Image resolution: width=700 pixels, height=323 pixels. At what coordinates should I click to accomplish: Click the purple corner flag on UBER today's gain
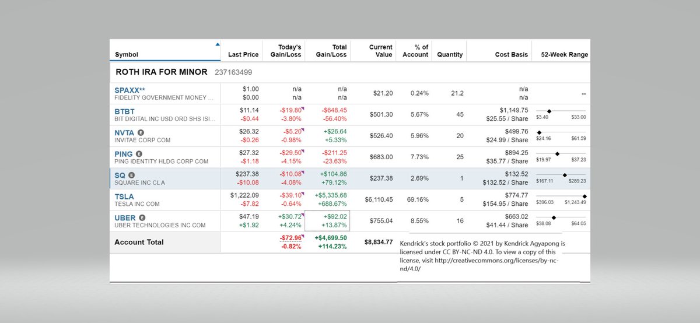[303, 215]
